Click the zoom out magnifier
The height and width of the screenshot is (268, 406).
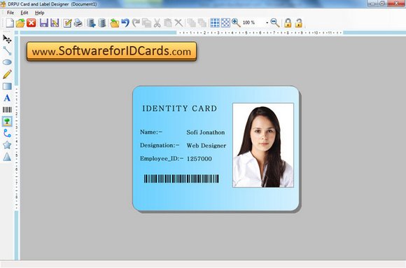[x=274, y=23]
